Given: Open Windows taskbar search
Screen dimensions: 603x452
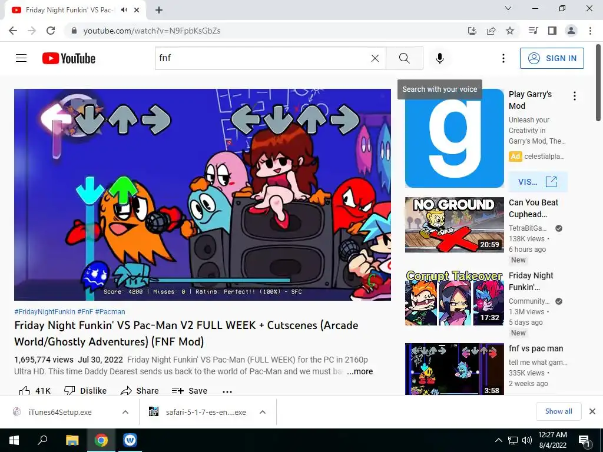Looking at the screenshot, I should 42,440.
